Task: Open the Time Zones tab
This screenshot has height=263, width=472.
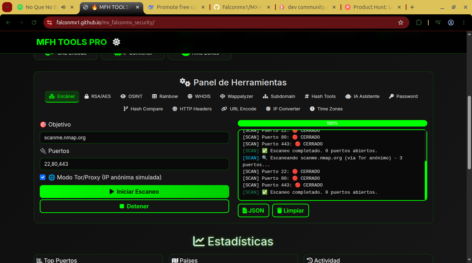Action: coord(326,109)
